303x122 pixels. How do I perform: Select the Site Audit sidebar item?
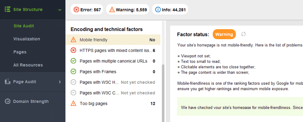tap(24, 26)
